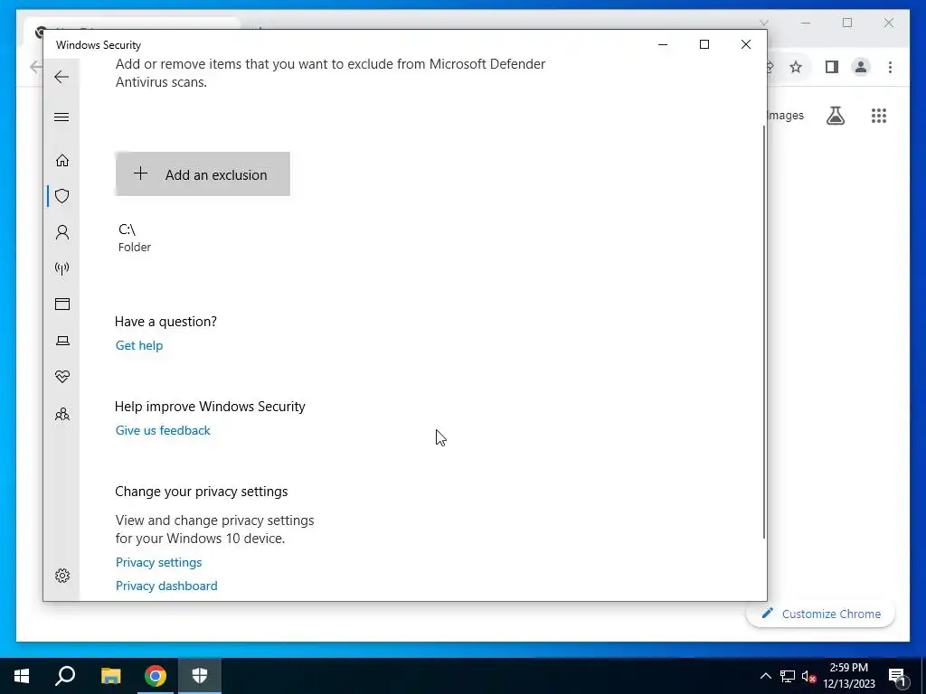The image size is (926, 694).
Task: Open Windows Security settings gear
Action: click(x=62, y=576)
